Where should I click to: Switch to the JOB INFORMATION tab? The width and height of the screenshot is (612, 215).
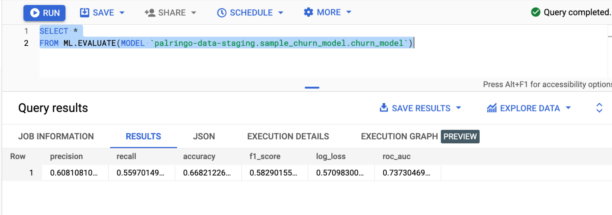pyautogui.click(x=56, y=136)
